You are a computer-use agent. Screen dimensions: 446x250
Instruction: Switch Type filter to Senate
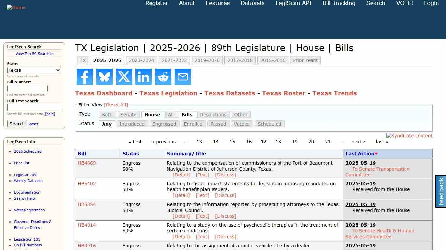(128, 114)
